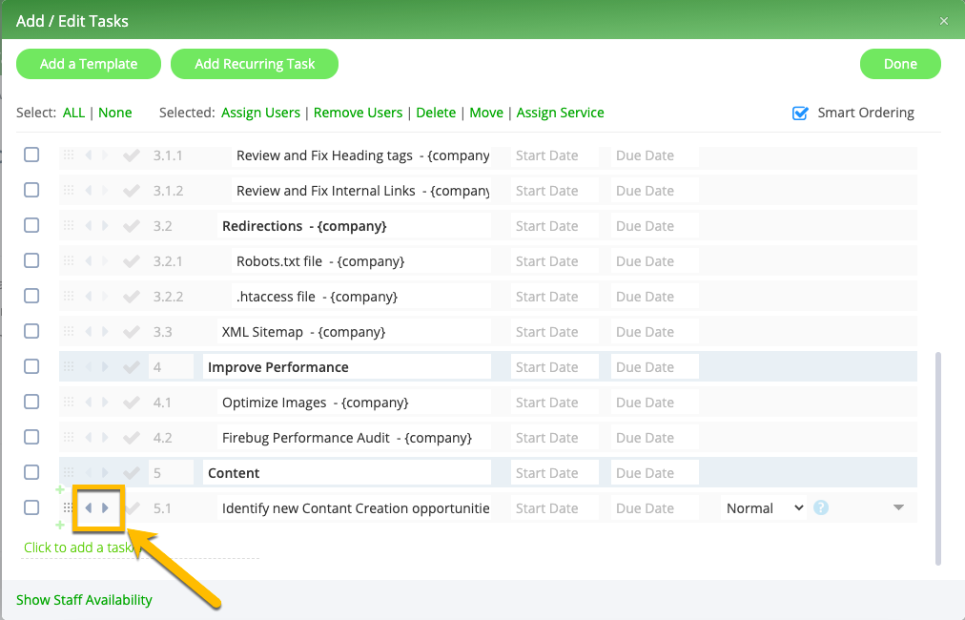Click the checkmark on Optimize Images row

pyautogui.click(x=131, y=402)
